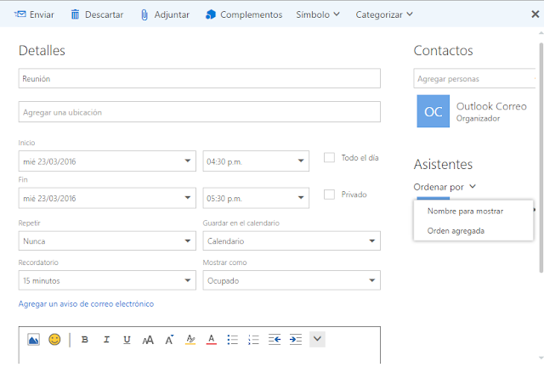Click the Enviar button label
Screen dimensions: 544x367
point(42,14)
